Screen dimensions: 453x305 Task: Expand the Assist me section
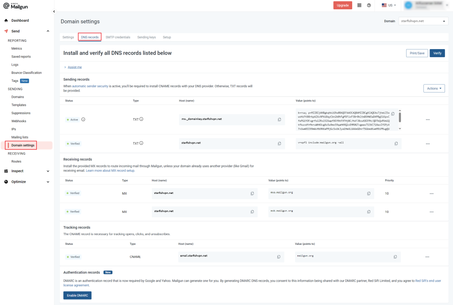(x=74, y=67)
